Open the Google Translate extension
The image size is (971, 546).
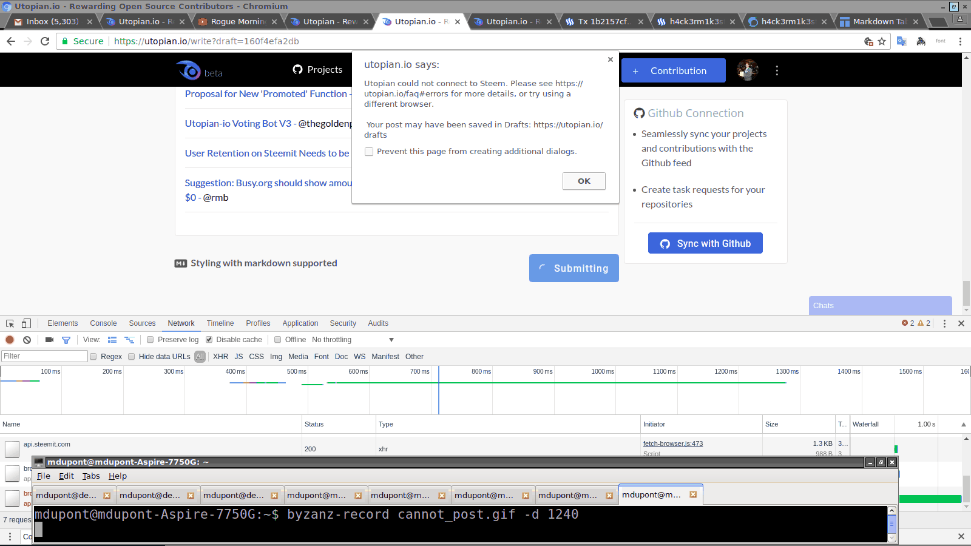pos(902,41)
